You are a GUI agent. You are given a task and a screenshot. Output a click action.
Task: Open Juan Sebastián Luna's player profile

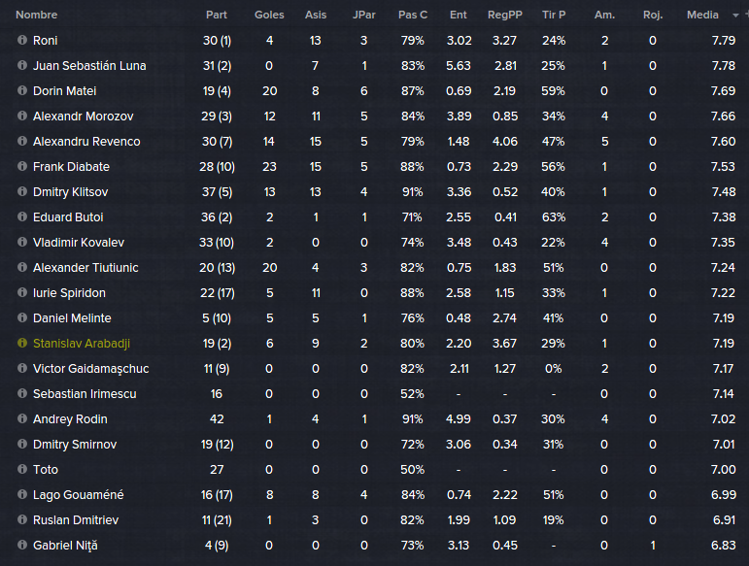point(89,66)
